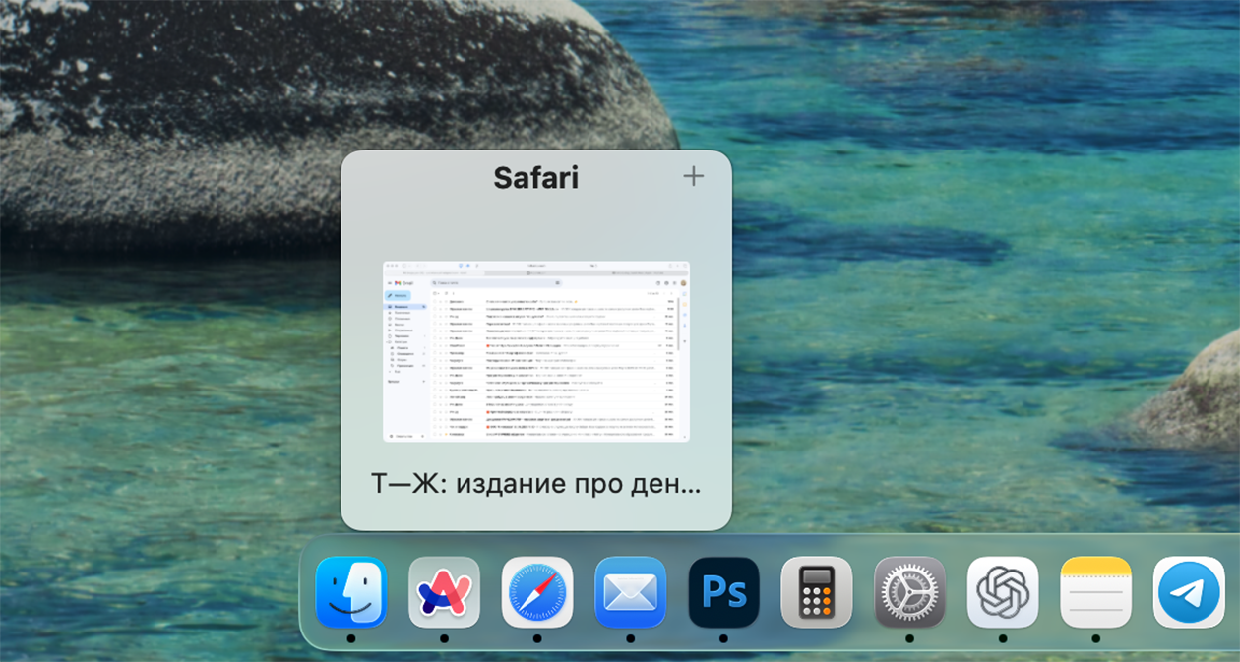Open the Notes app icon
Screen dimensions: 1240x662
(x=1095, y=592)
